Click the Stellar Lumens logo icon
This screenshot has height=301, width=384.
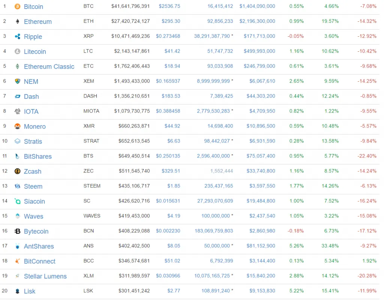[17, 276]
